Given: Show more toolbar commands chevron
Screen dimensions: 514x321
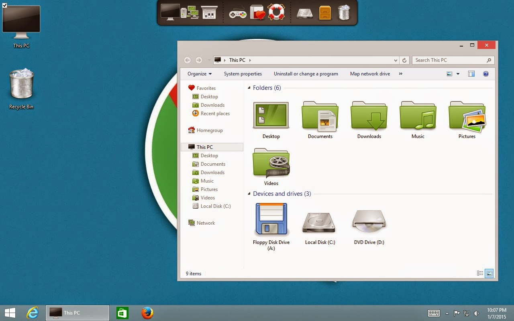Looking at the screenshot, I should pyautogui.click(x=400, y=74).
